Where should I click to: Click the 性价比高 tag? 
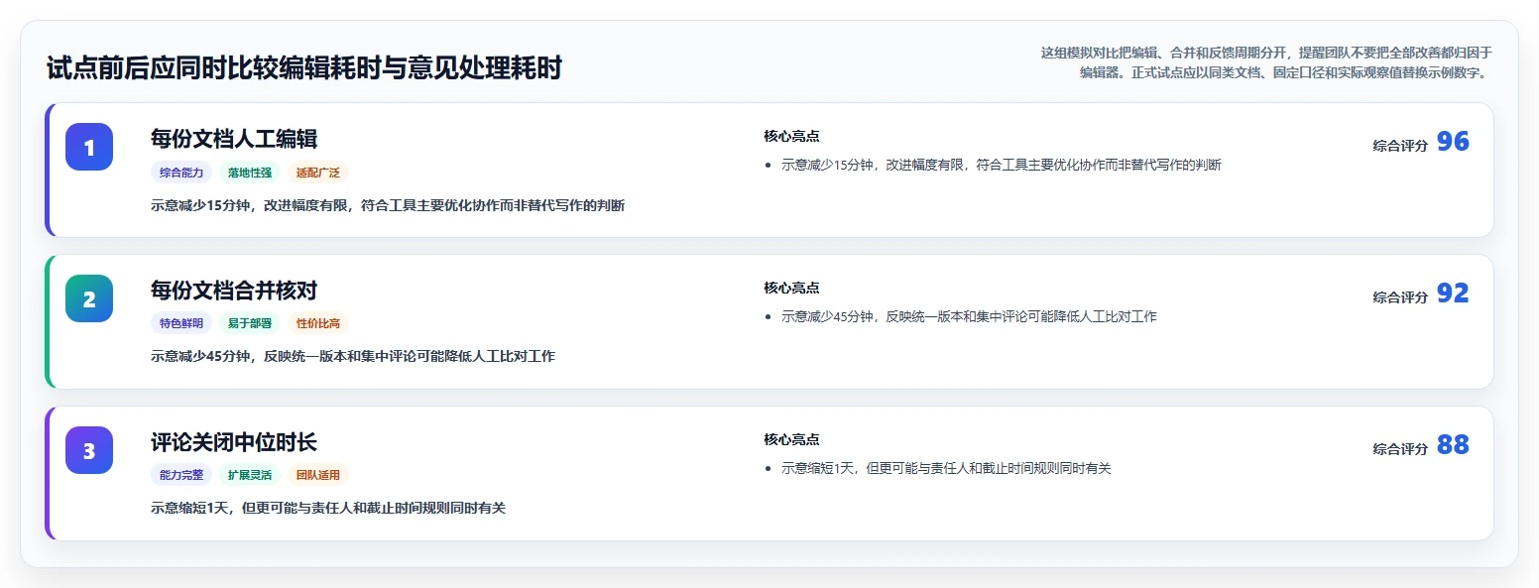tap(318, 323)
